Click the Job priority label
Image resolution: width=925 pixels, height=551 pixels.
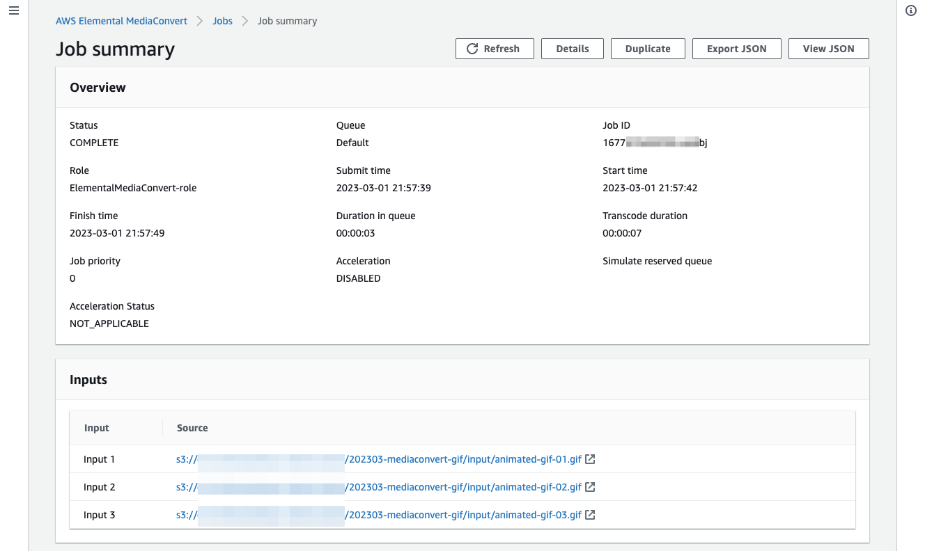pyautogui.click(x=95, y=261)
